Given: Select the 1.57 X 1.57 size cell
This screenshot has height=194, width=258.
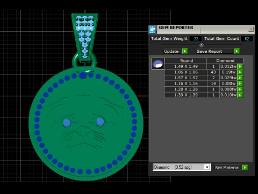Looking at the screenshot, I should pos(186,78).
